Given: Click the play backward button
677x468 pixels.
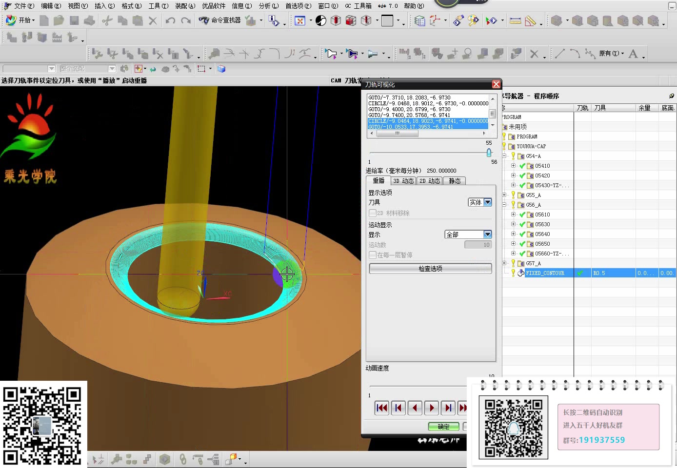Looking at the screenshot, I should tap(415, 408).
